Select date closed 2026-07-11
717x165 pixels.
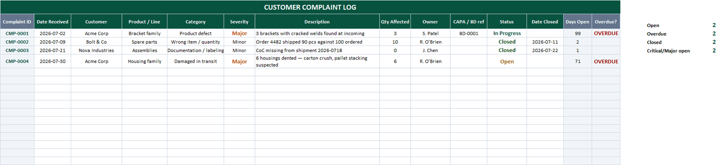tap(545, 42)
